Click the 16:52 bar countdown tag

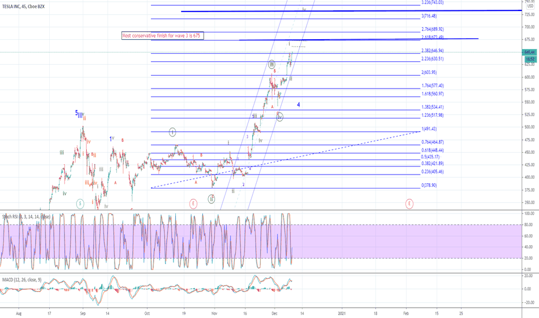pos(530,59)
